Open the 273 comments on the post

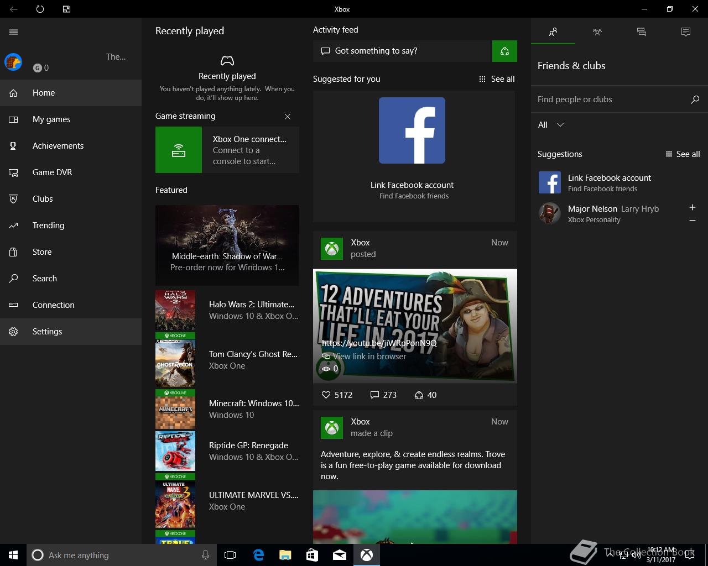[383, 395]
